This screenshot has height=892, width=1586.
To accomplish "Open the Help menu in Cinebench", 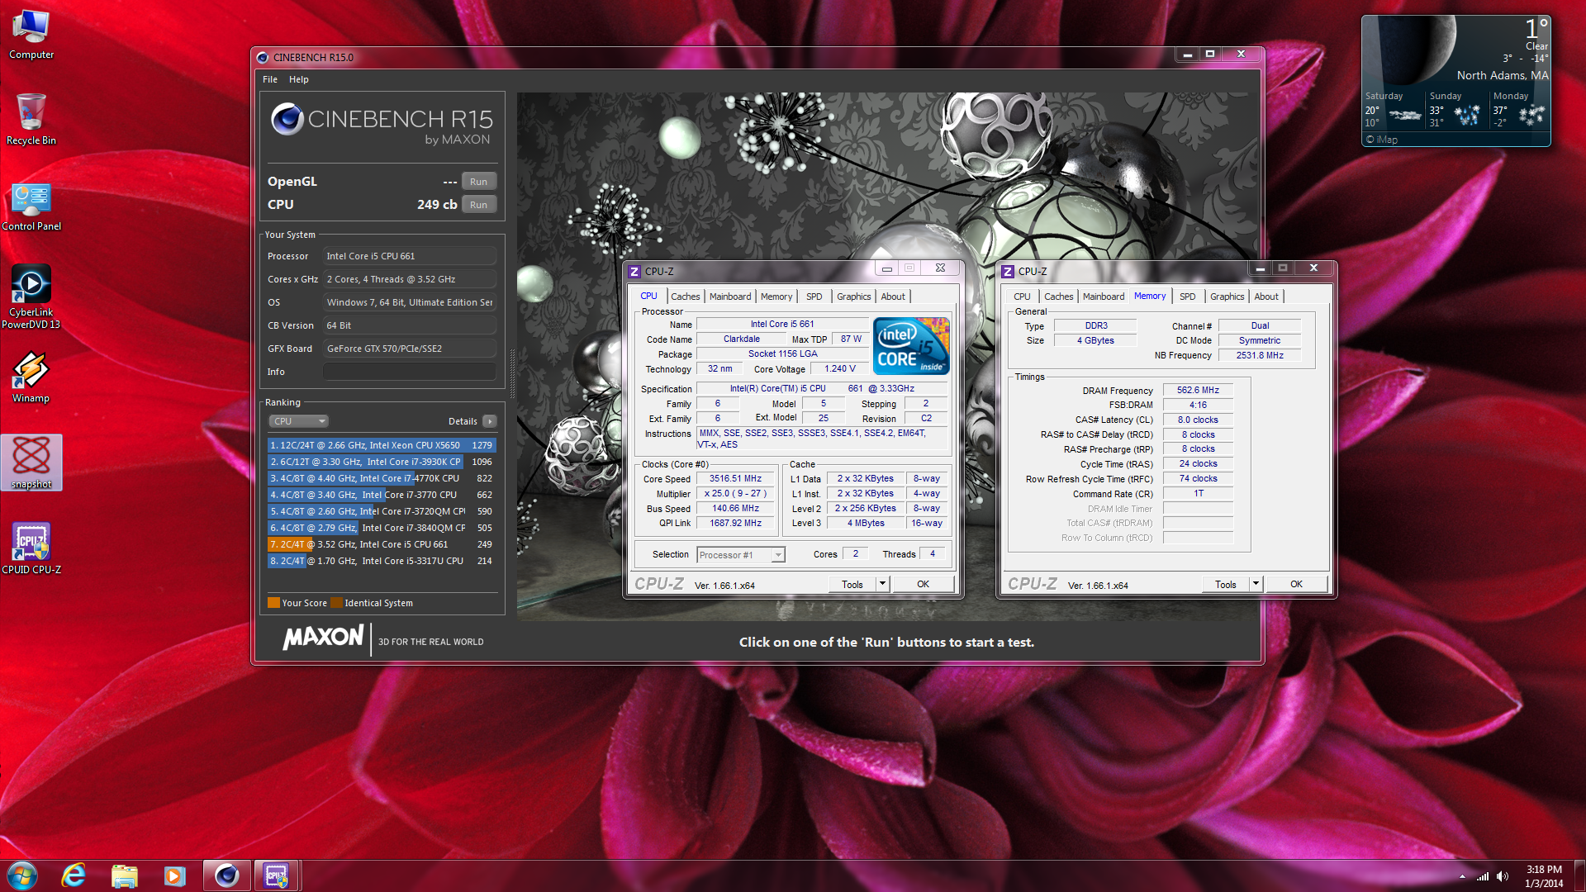I will click(x=299, y=79).
